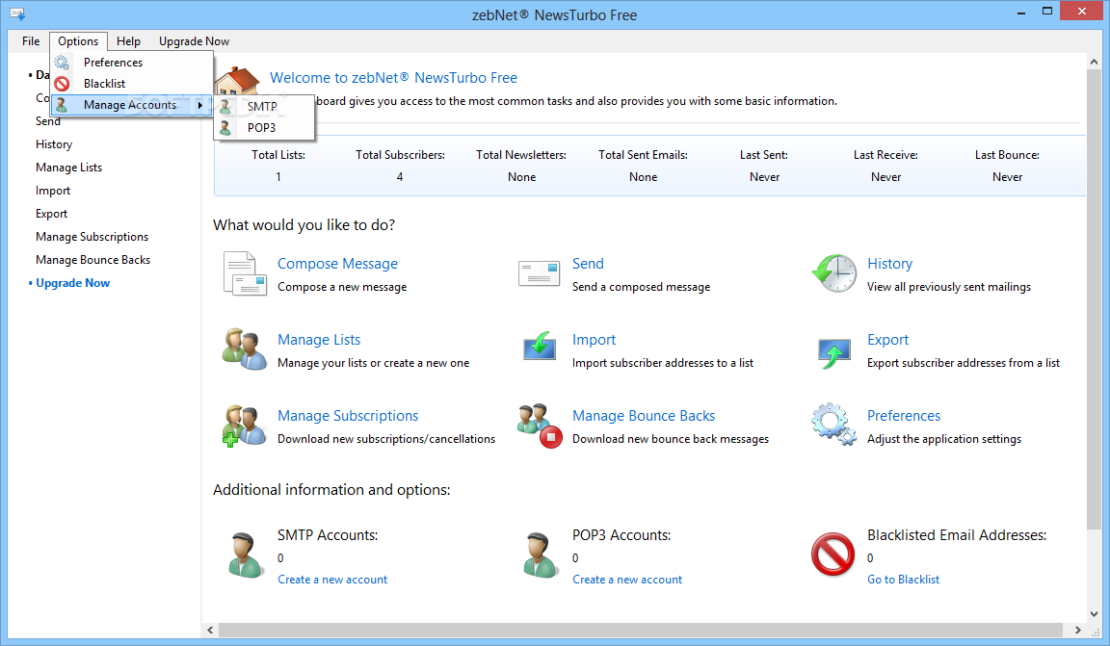1110x646 pixels.
Task: Select Upgrade Now in the sidebar
Action: 72,283
